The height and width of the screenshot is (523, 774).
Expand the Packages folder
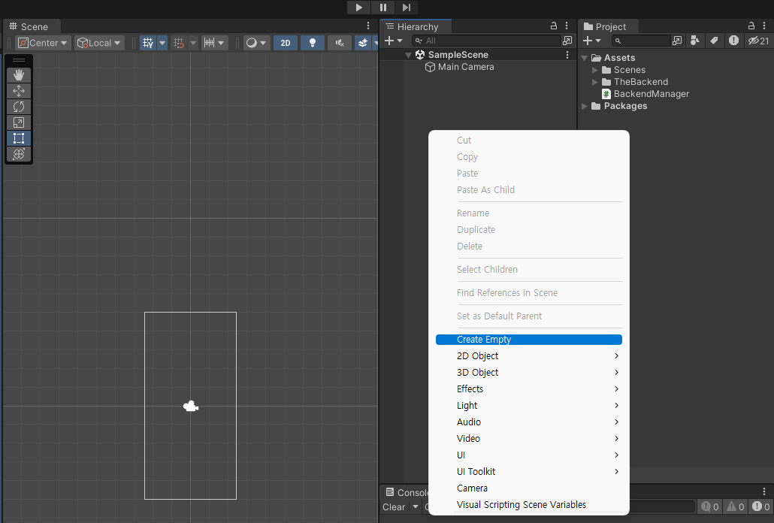pyautogui.click(x=585, y=106)
